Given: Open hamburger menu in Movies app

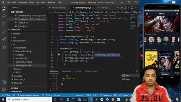Looking at the screenshot, I should click(147, 14).
